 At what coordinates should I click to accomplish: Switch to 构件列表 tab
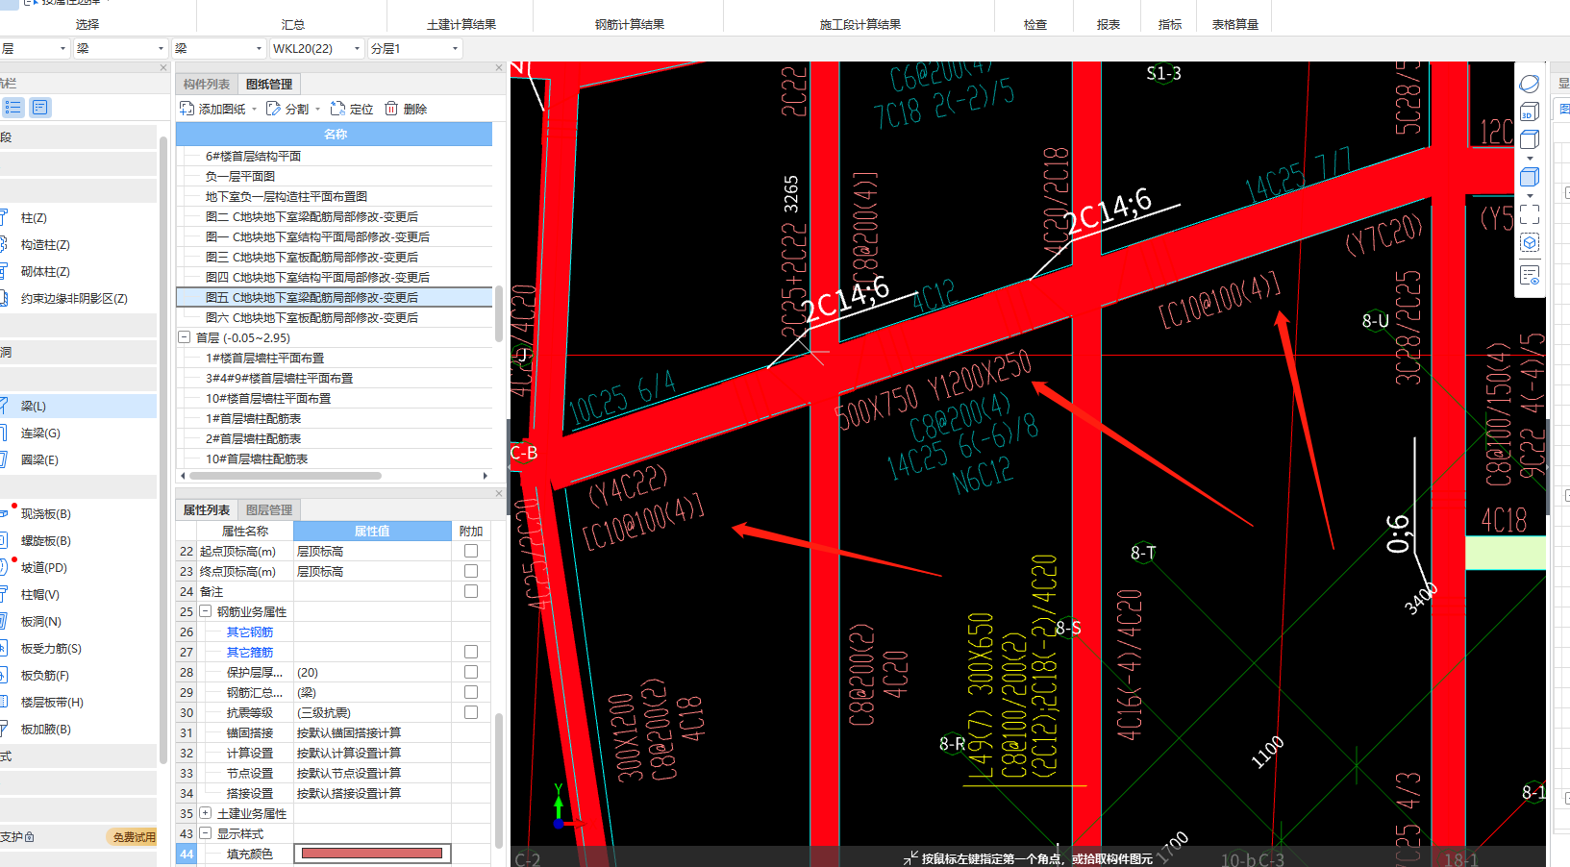207,85
